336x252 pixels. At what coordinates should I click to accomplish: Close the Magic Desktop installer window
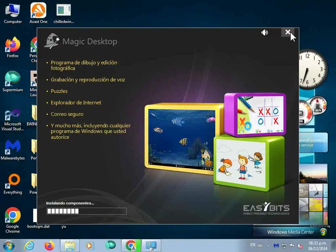click(x=288, y=32)
